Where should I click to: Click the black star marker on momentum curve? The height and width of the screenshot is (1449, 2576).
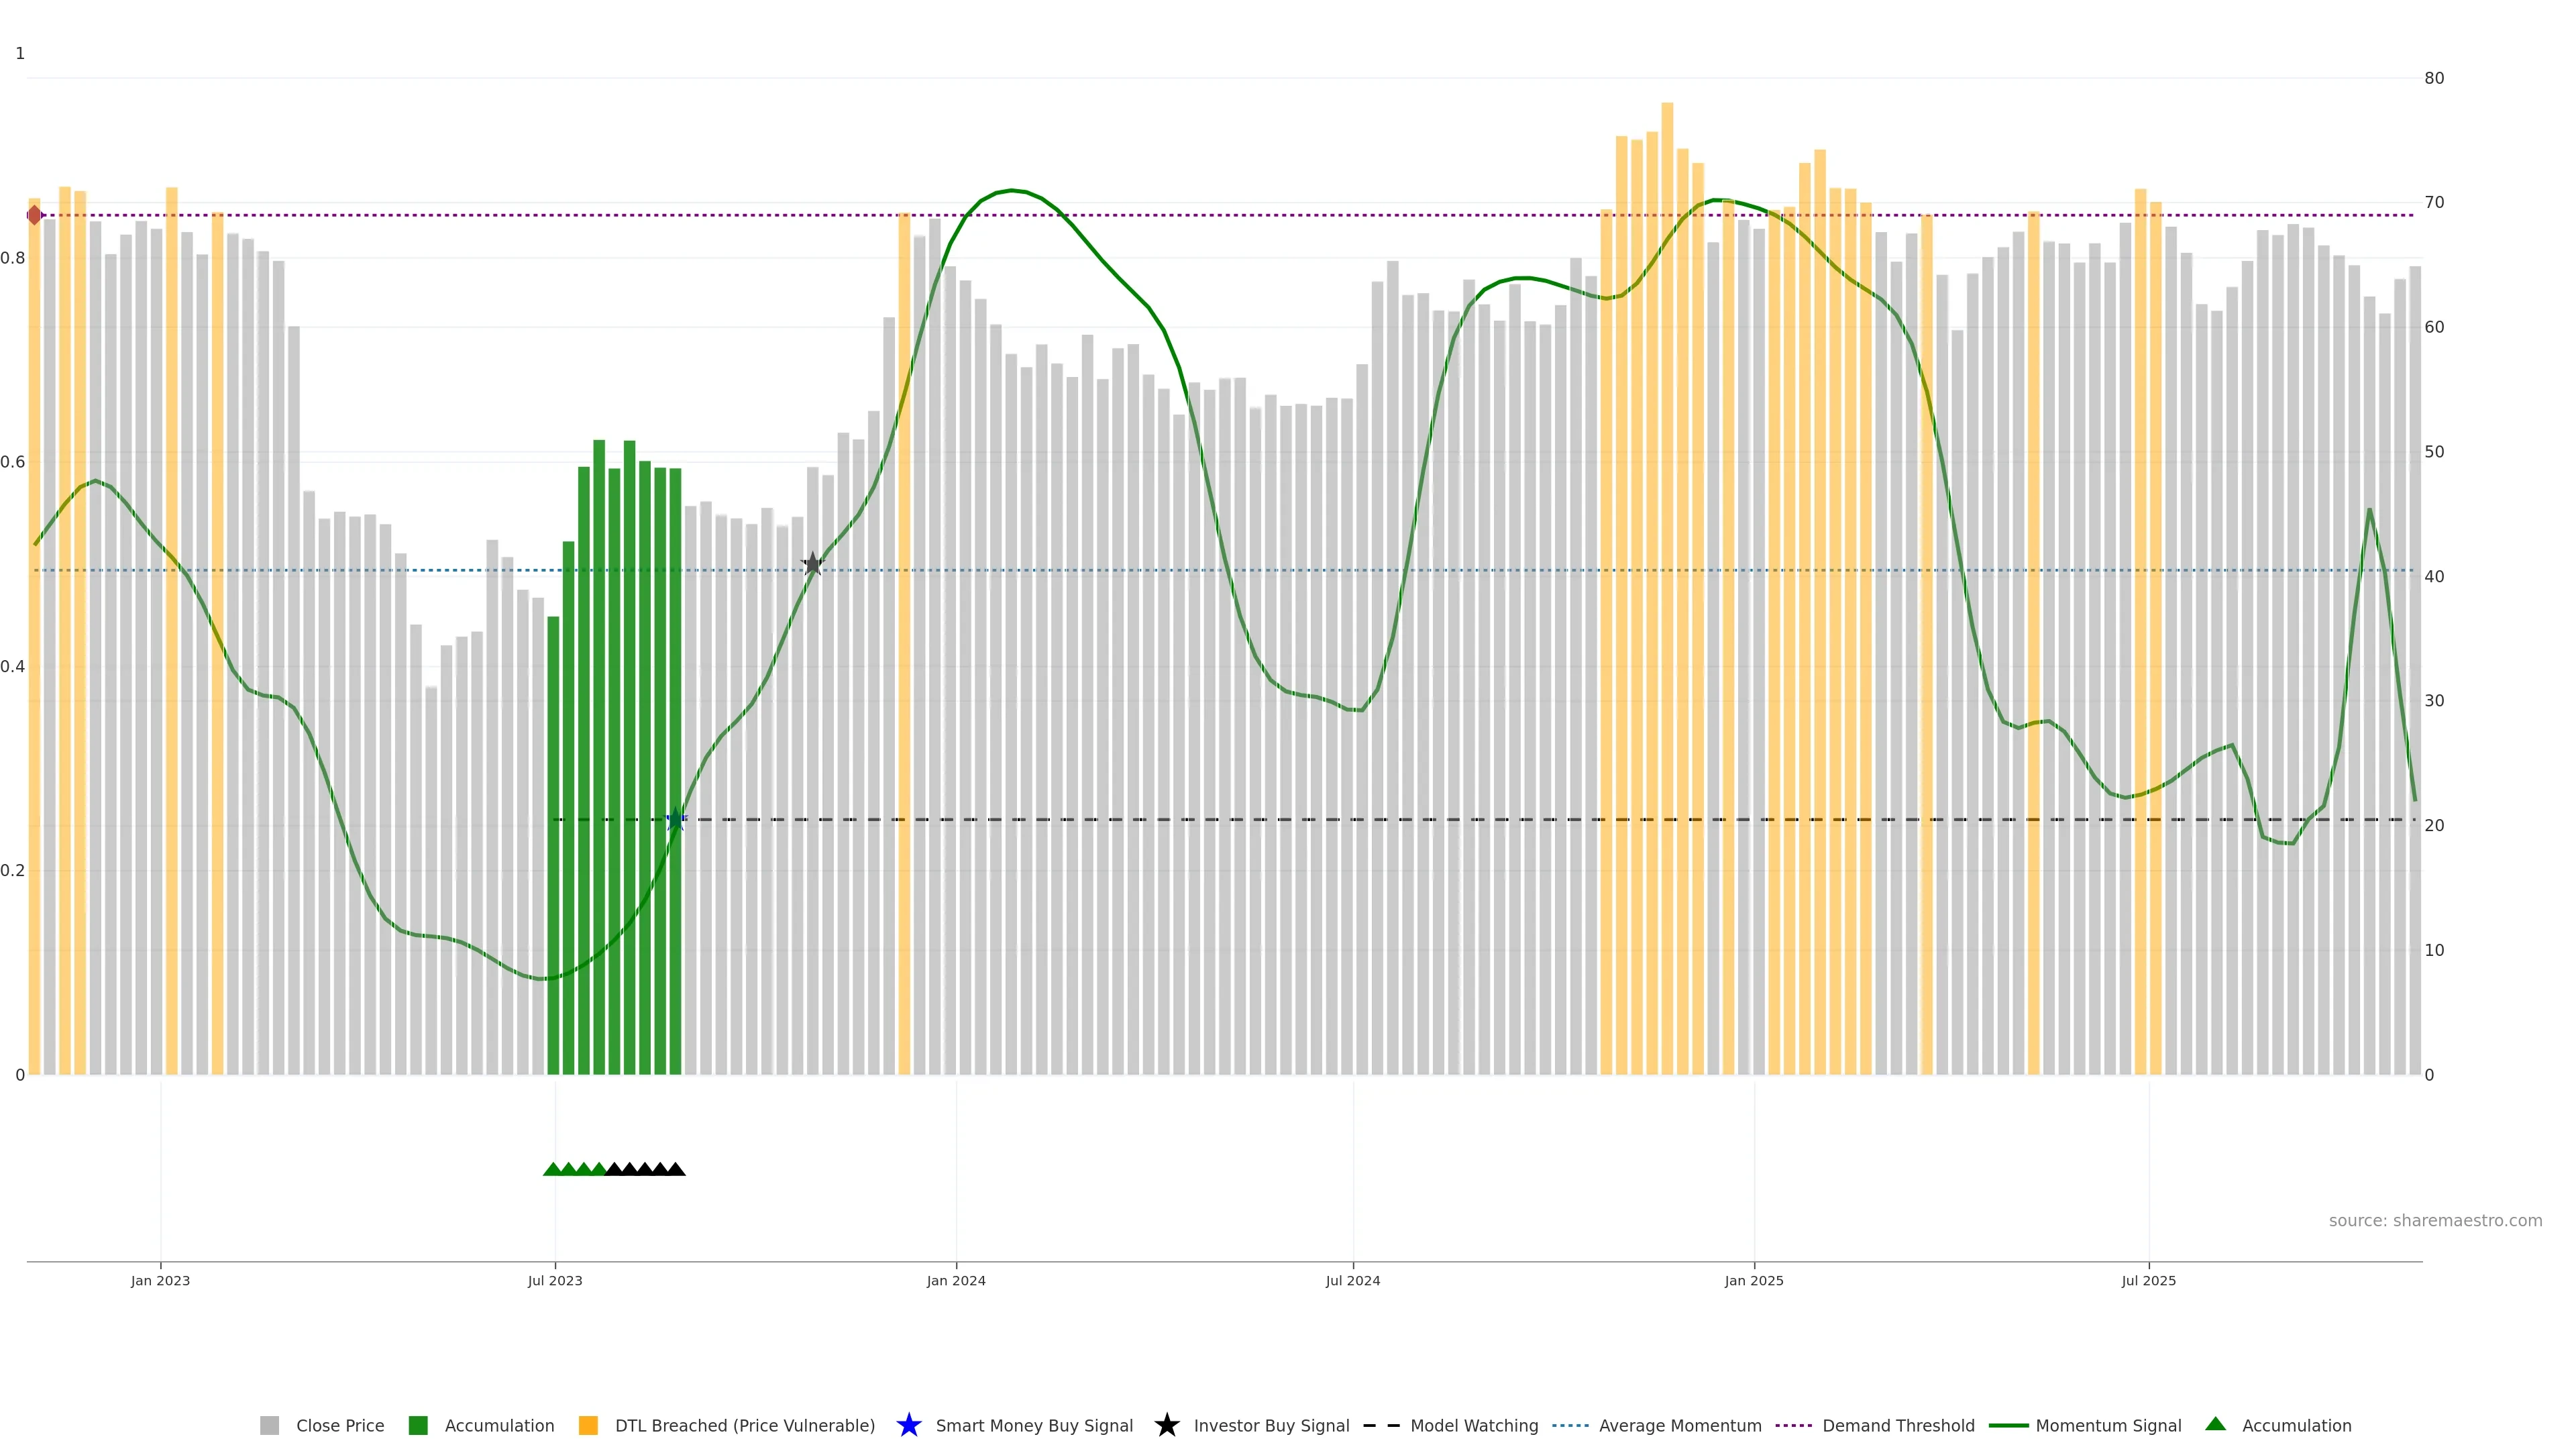coord(813,564)
